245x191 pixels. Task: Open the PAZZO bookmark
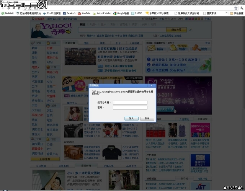point(137,13)
